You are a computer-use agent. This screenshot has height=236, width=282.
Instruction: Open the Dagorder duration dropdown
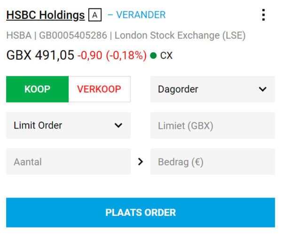tap(212, 89)
